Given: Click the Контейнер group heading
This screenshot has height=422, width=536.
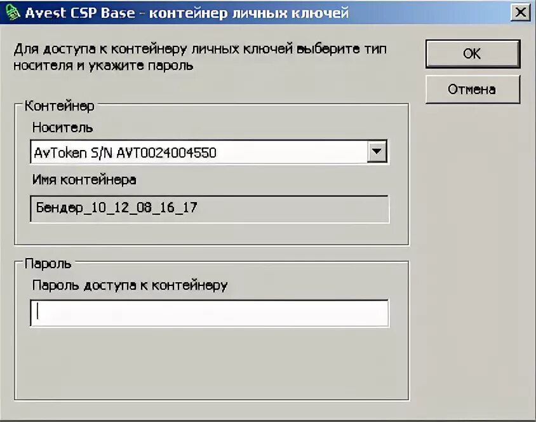Looking at the screenshot, I should [x=60, y=106].
